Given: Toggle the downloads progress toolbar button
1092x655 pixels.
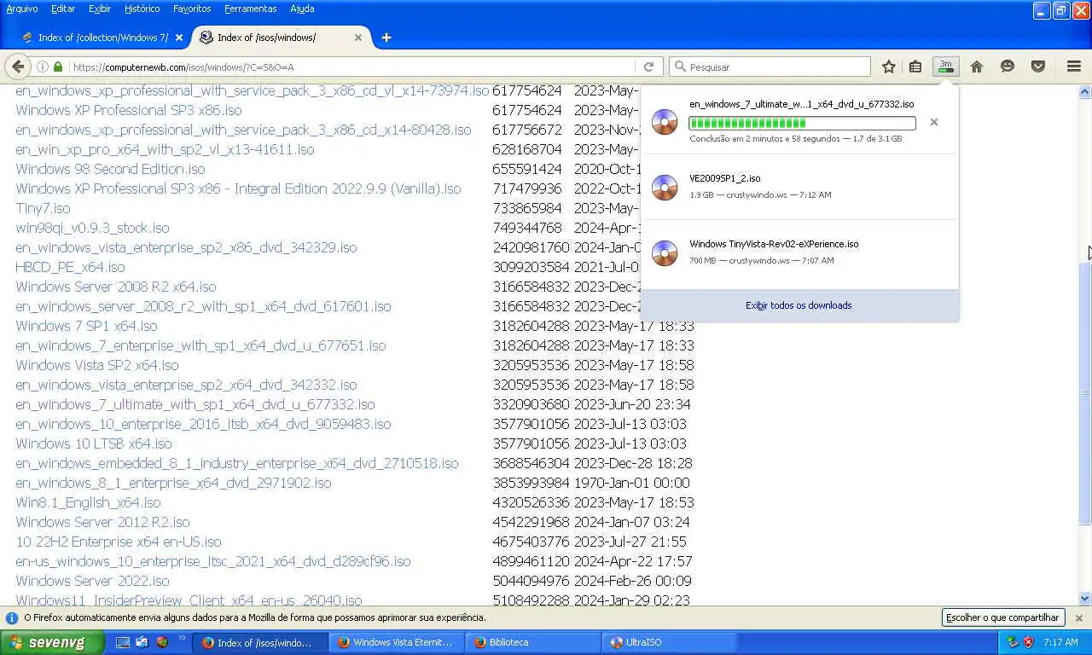Looking at the screenshot, I should [945, 67].
